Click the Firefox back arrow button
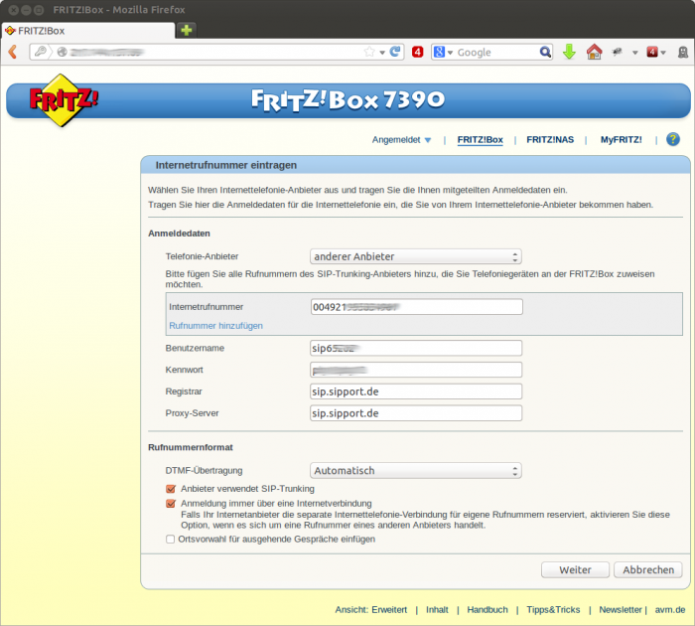 (13, 52)
